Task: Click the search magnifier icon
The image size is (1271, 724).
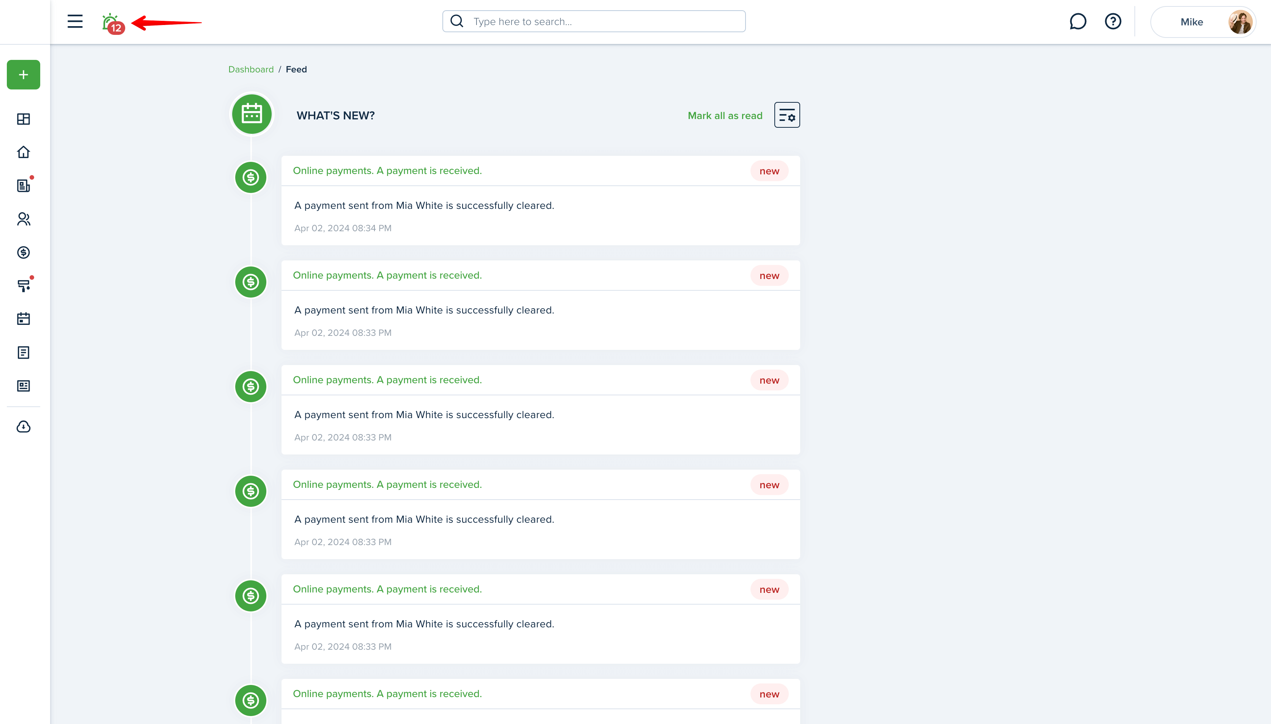Action: pos(456,21)
